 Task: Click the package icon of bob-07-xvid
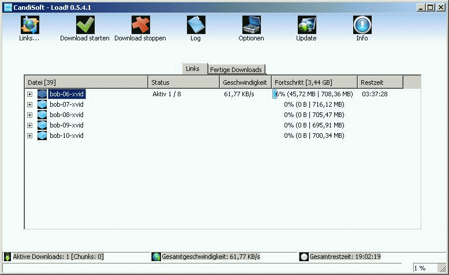click(42, 104)
